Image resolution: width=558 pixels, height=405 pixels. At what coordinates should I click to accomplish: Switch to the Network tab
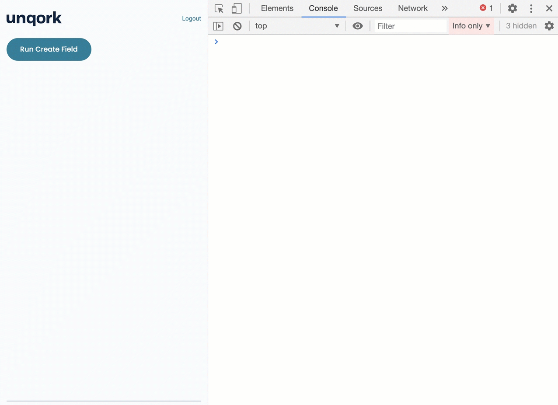(413, 8)
